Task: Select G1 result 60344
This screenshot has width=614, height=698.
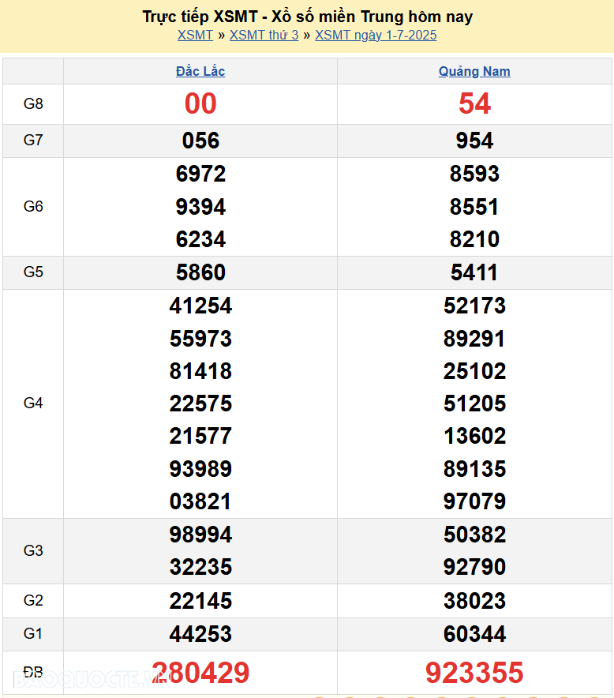Action: pyautogui.click(x=474, y=634)
